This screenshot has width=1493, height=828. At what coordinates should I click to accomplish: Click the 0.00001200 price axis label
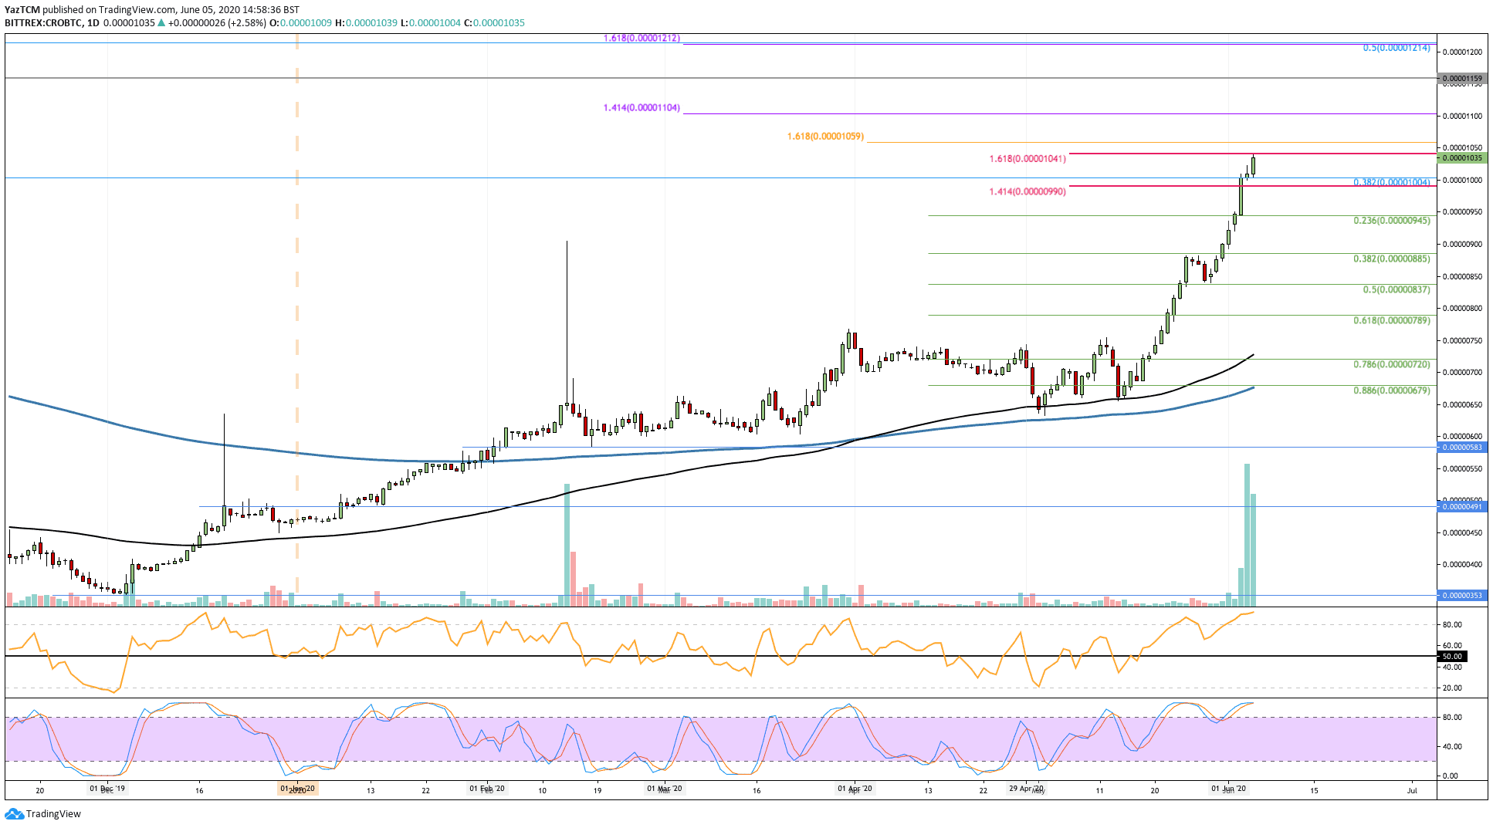click(1462, 52)
